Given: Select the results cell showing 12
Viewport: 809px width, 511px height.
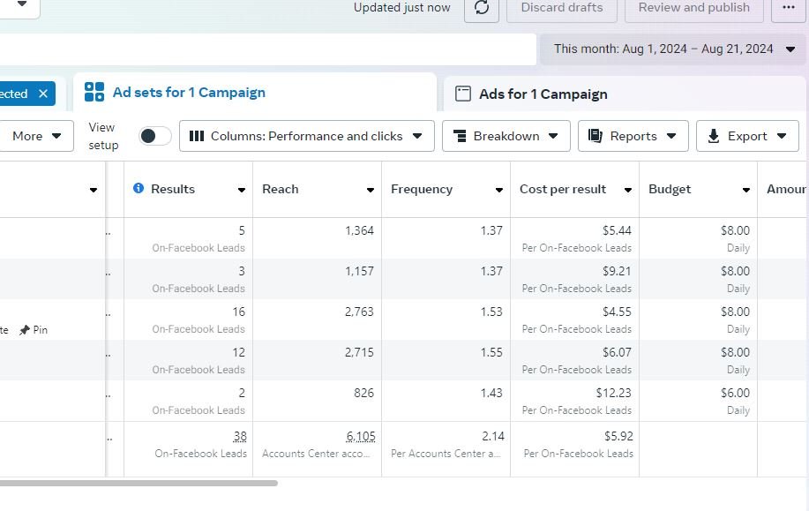Looking at the screenshot, I should [x=238, y=352].
